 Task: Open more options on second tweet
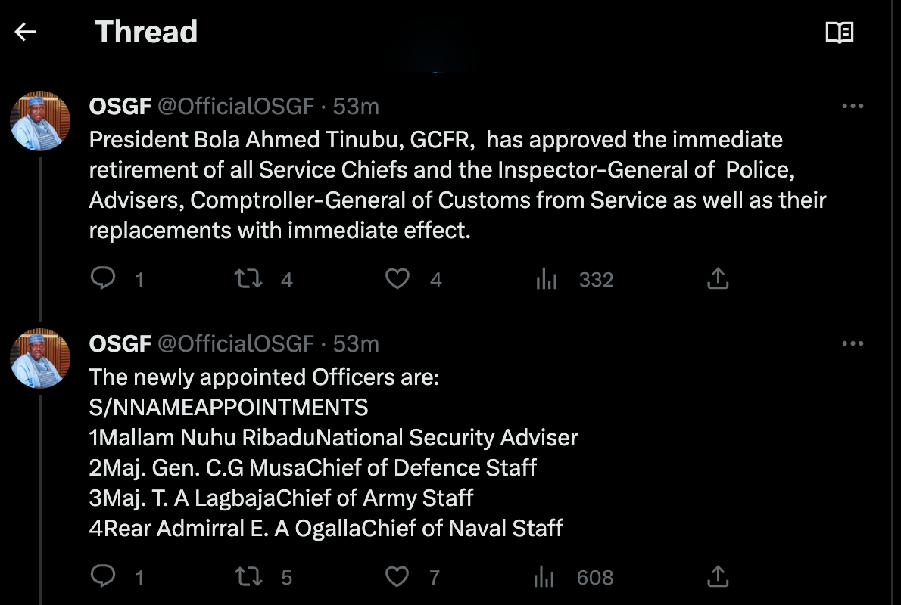[x=853, y=344]
